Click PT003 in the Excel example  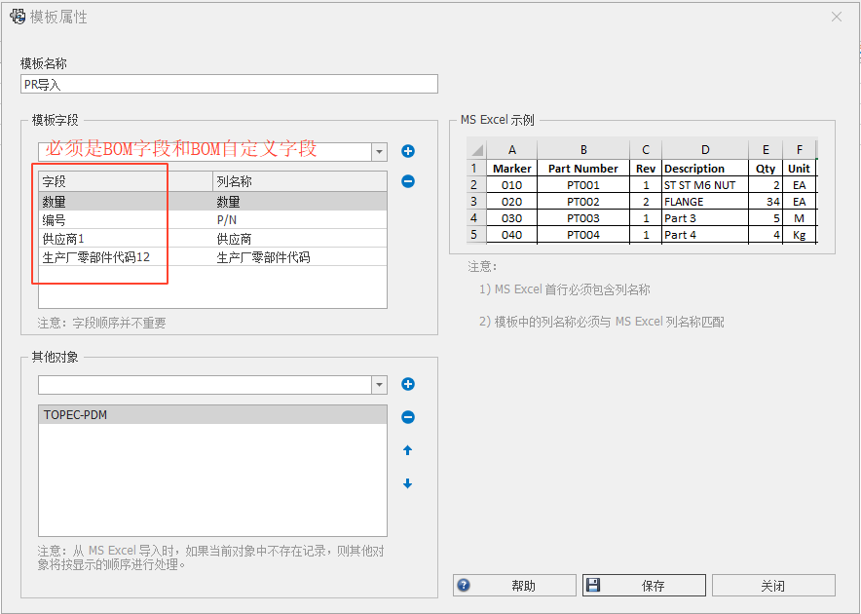583,217
